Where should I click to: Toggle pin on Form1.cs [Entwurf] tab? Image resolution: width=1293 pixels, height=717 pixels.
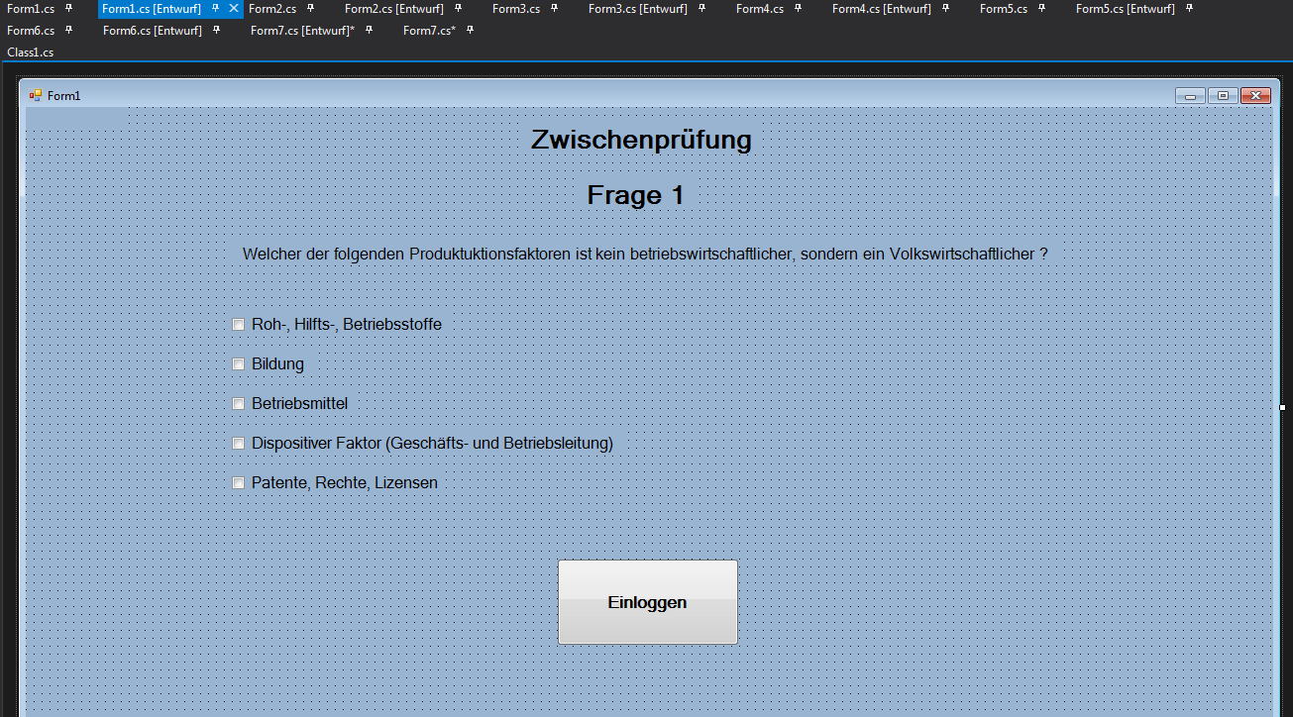pos(216,9)
